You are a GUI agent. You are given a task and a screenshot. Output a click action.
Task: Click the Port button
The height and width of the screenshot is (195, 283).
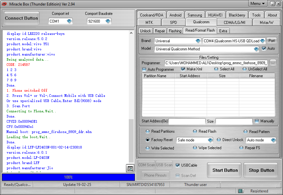pyautogui.click(x=271, y=41)
